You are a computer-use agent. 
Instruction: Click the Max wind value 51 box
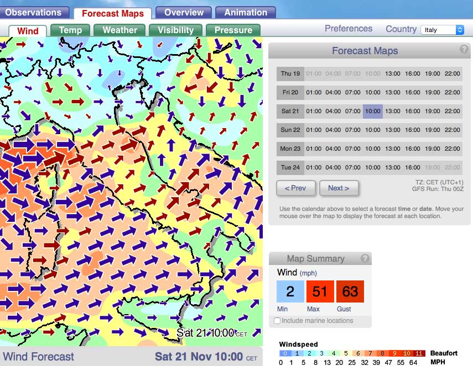[x=320, y=291]
